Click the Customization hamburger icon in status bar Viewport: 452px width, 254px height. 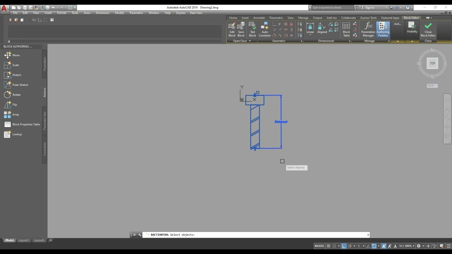(448, 246)
